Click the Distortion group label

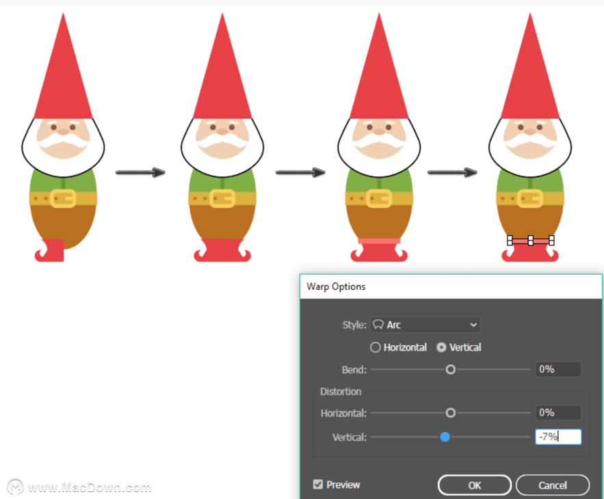(341, 392)
